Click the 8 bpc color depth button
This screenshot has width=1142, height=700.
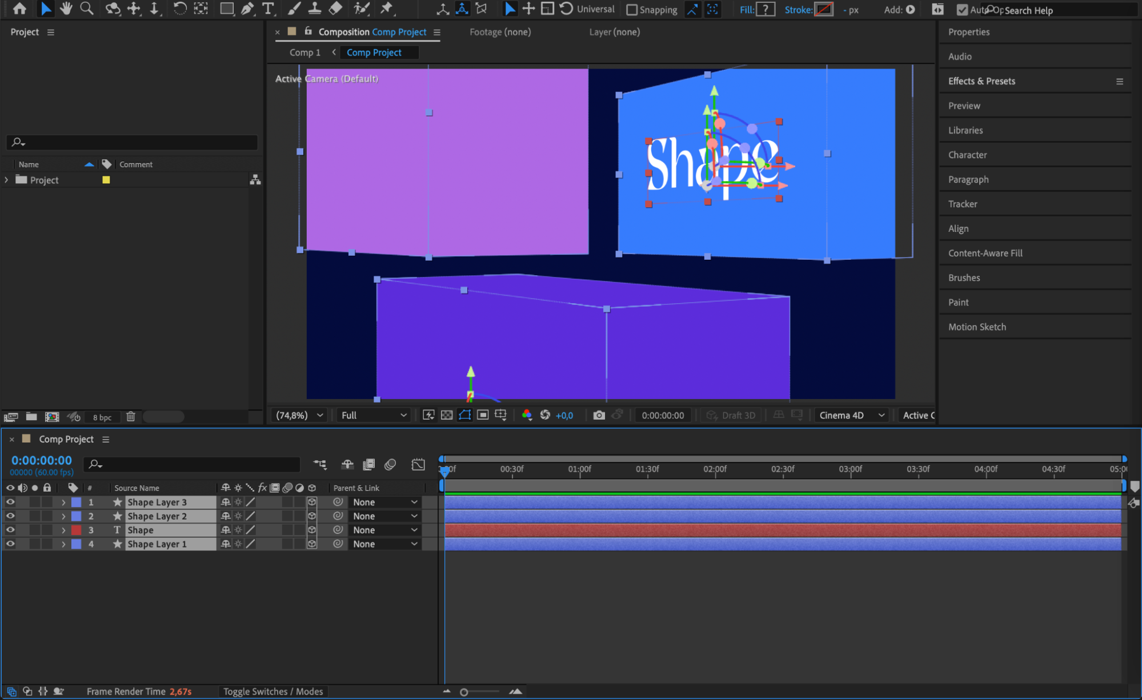pos(102,417)
